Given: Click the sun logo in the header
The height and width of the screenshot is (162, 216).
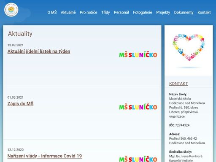Looking at the screenshot, I should click(11, 10).
